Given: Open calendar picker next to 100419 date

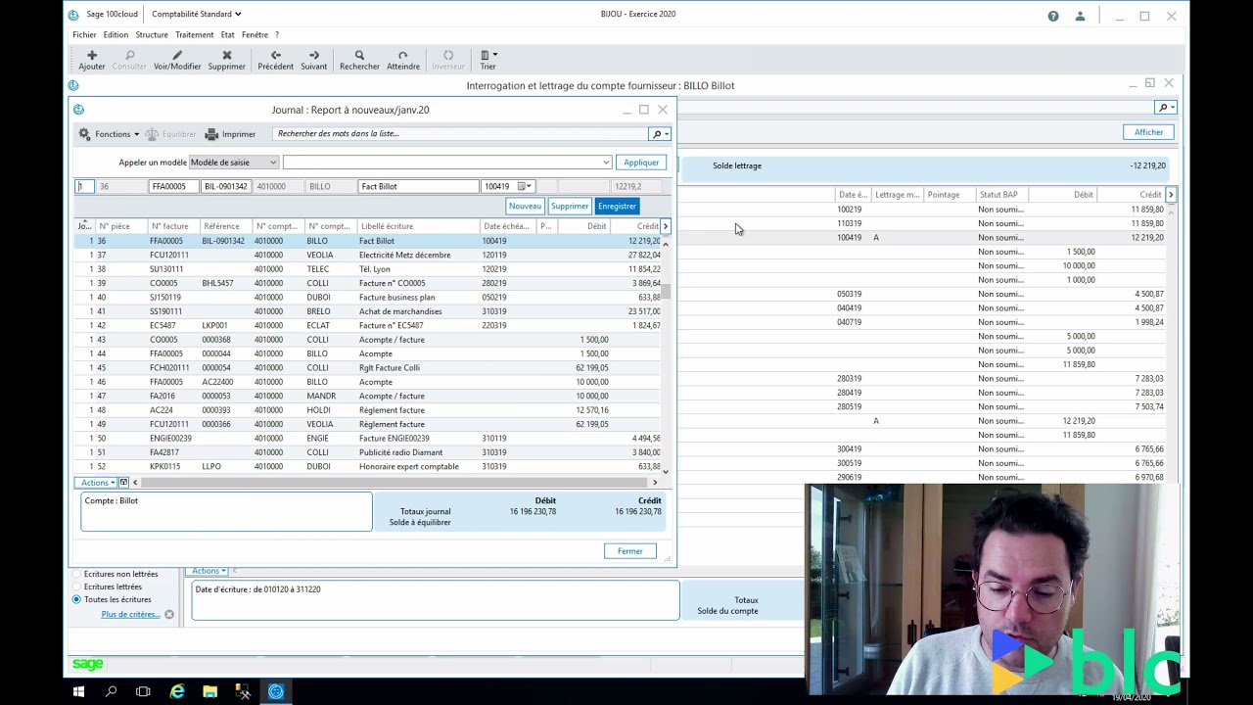Looking at the screenshot, I should pos(525,186).
